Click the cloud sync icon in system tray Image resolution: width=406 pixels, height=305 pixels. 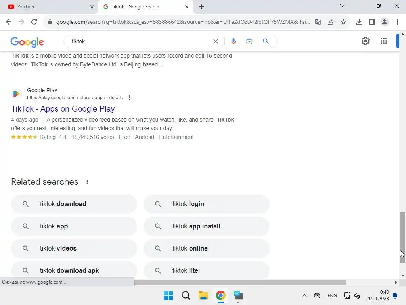[x=317, y=295]
